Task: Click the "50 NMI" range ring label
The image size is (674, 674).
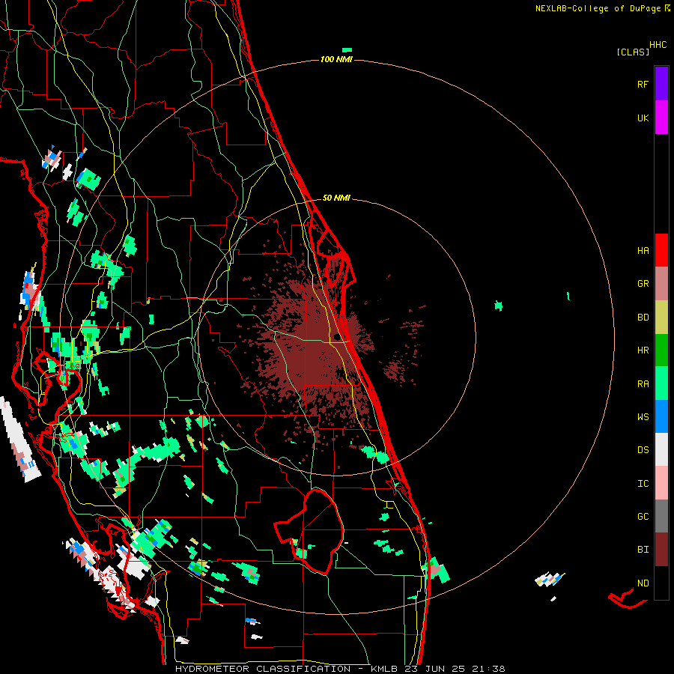Action: click(336, 198)
